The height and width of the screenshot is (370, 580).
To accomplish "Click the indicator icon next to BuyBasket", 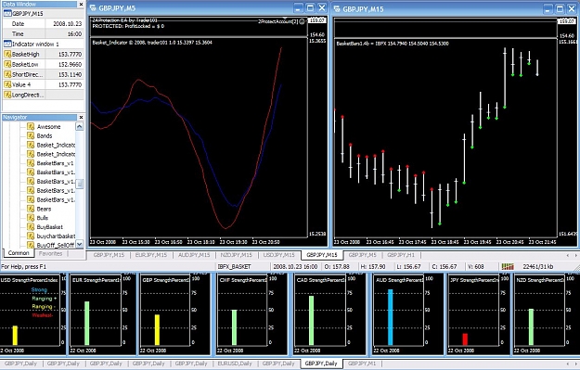I will click(x=31, y=227).
